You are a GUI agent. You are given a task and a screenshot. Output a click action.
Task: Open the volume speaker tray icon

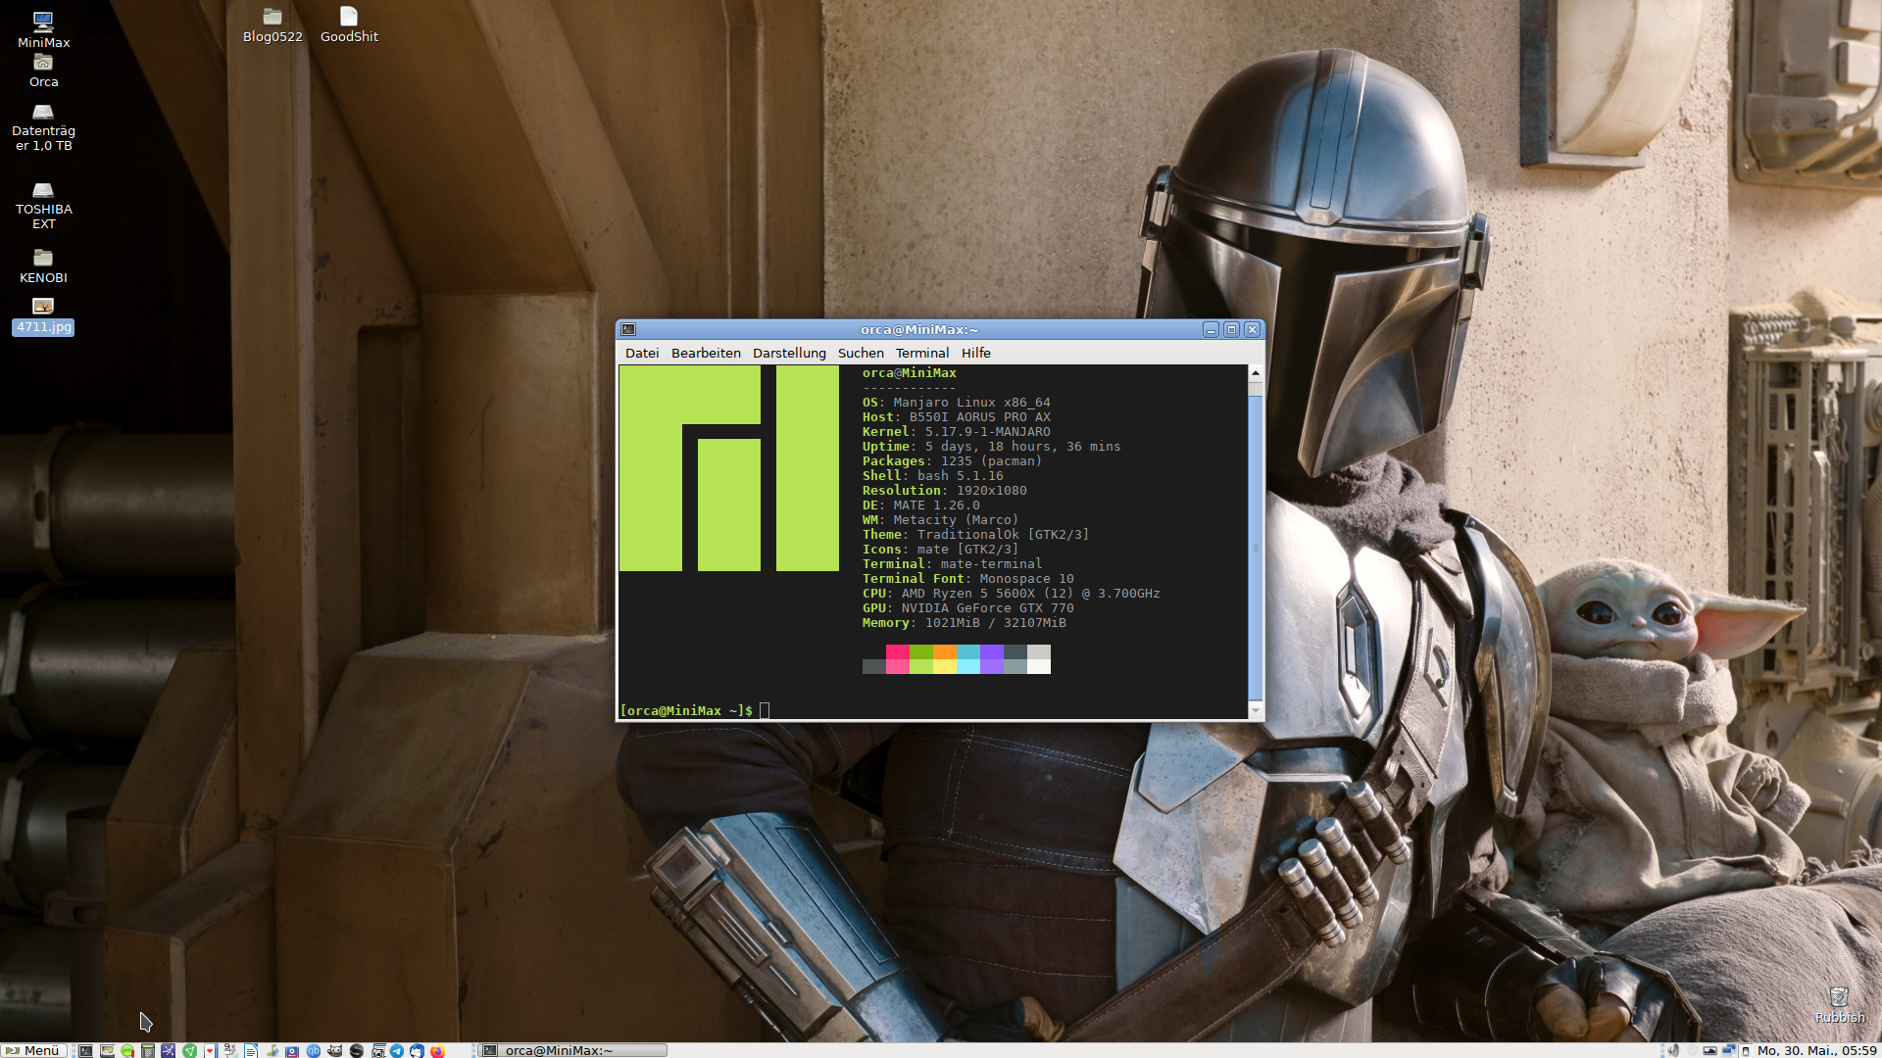pyautogui.click(x=1673, y=1050)
